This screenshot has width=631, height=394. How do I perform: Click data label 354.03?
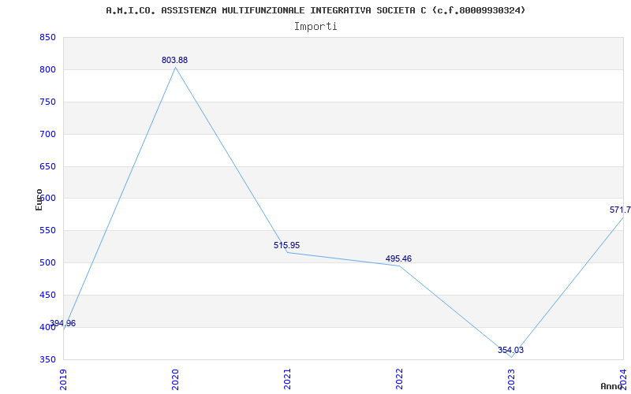tap(510, 350)
